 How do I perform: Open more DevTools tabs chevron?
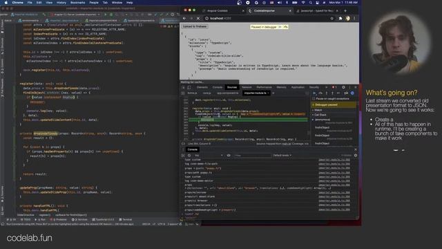(327, 88)
